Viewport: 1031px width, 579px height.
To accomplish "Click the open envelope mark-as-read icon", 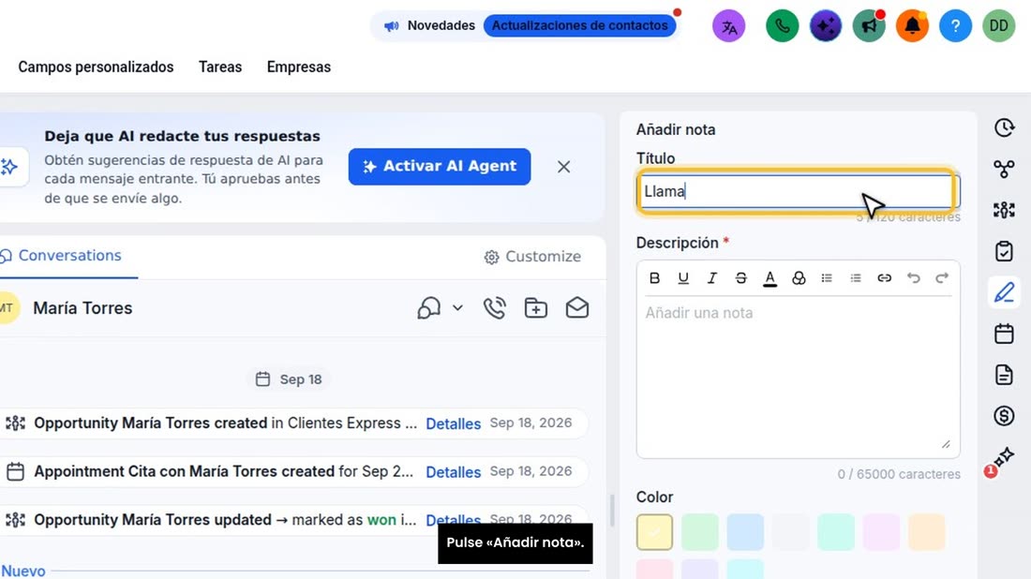I will (x=576, y=307).
